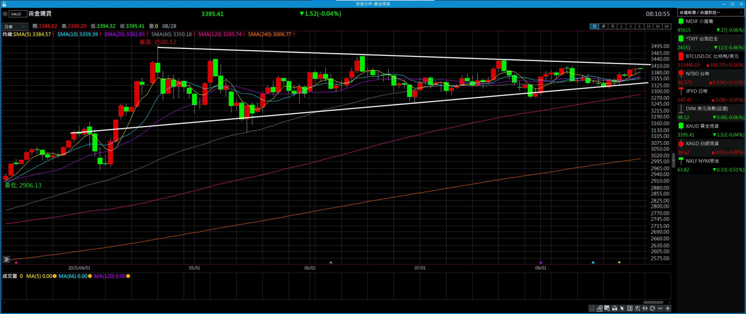Screen dimensions: 746x314
Task: Click the horizontal chart scrollbar thumb
Action: (653, 302)
